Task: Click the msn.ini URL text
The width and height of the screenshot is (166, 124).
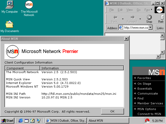Action: [79, 94]
